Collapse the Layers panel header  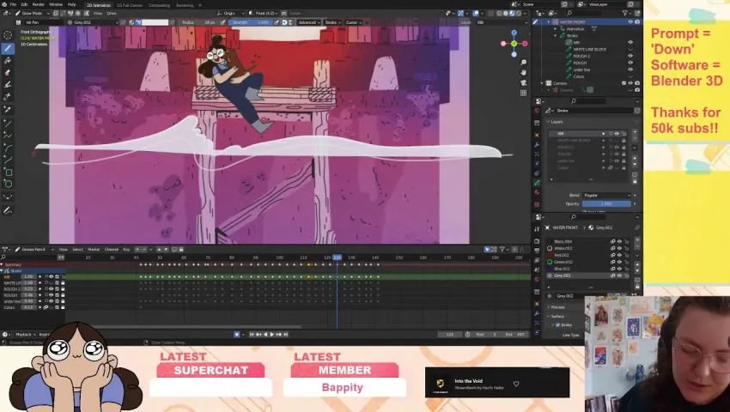click(557, 122)
